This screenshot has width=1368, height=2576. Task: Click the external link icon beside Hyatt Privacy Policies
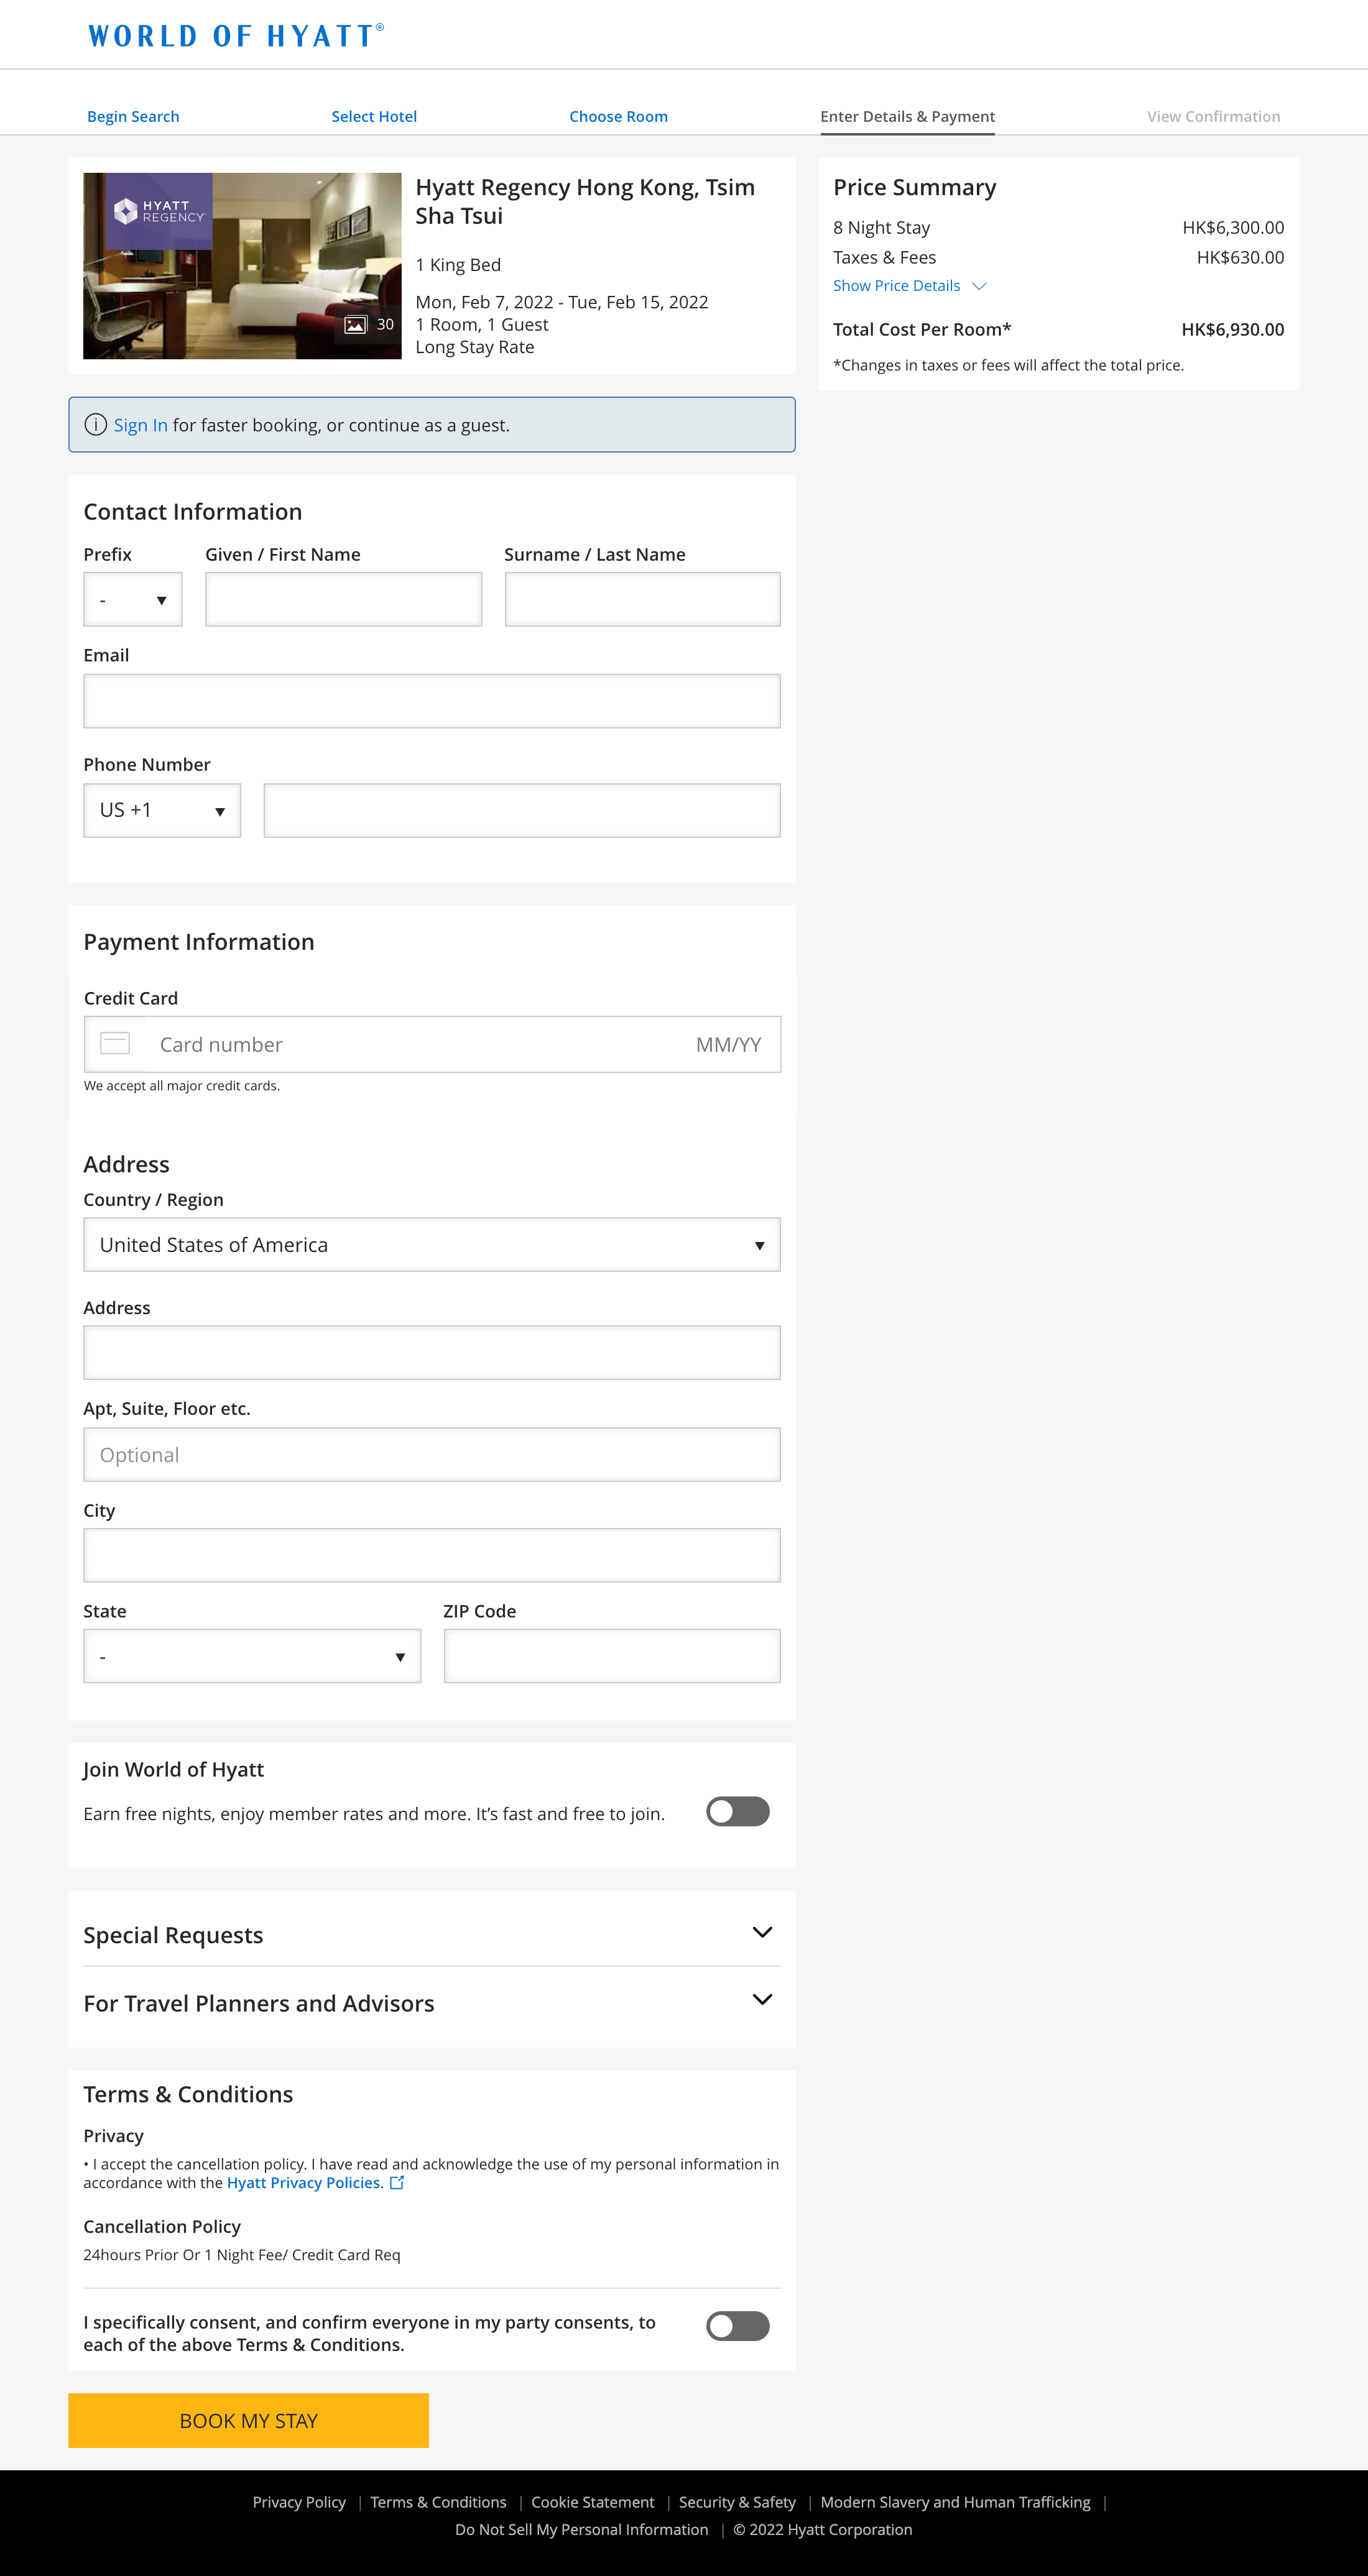click(397, 2182)
